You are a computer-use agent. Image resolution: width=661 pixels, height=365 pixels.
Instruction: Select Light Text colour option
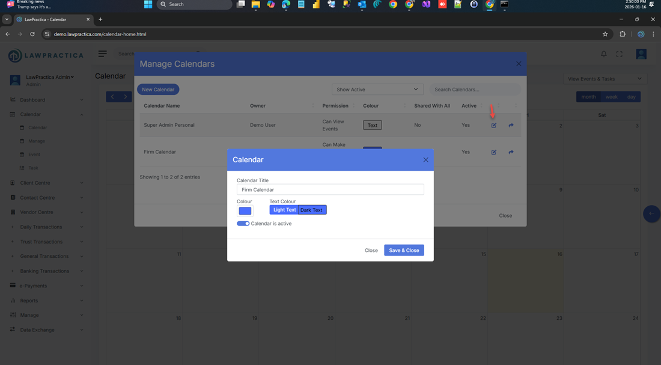tap(284, 210)
